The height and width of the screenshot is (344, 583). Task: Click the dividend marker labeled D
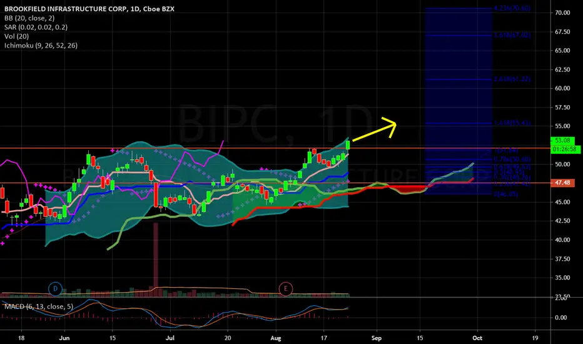[56, 288]
